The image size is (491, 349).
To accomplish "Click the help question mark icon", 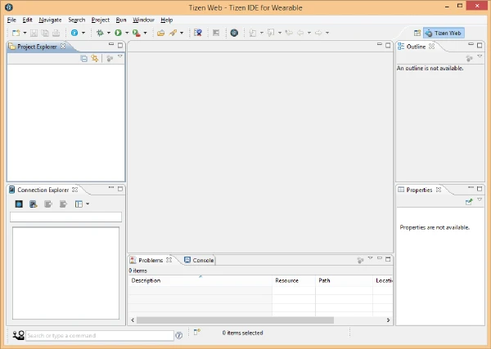I will tap(179, 335).
